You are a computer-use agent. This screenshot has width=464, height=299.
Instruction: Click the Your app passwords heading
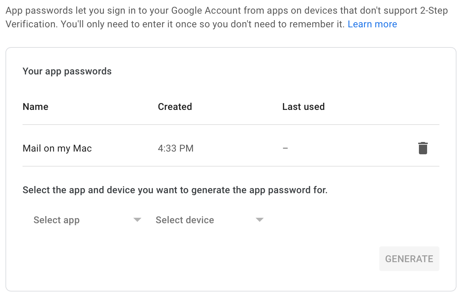click(67, 71)
